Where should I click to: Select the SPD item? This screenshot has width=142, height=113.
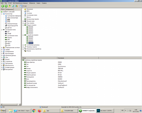9,40
